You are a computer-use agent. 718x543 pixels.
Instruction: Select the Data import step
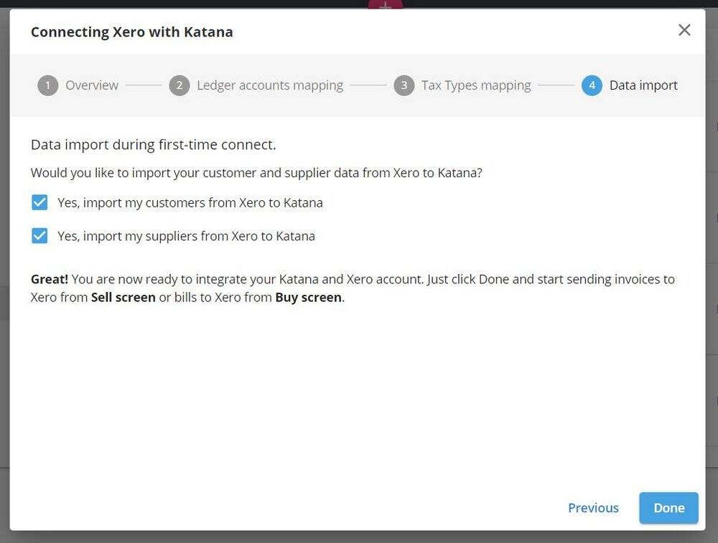click(630, 85)
